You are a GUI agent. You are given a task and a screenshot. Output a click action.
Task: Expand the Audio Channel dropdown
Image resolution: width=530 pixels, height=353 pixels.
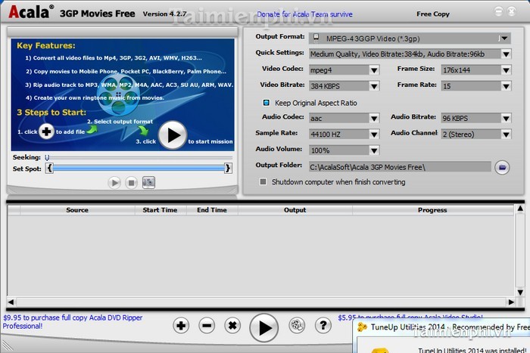click(x=506, y=135)
